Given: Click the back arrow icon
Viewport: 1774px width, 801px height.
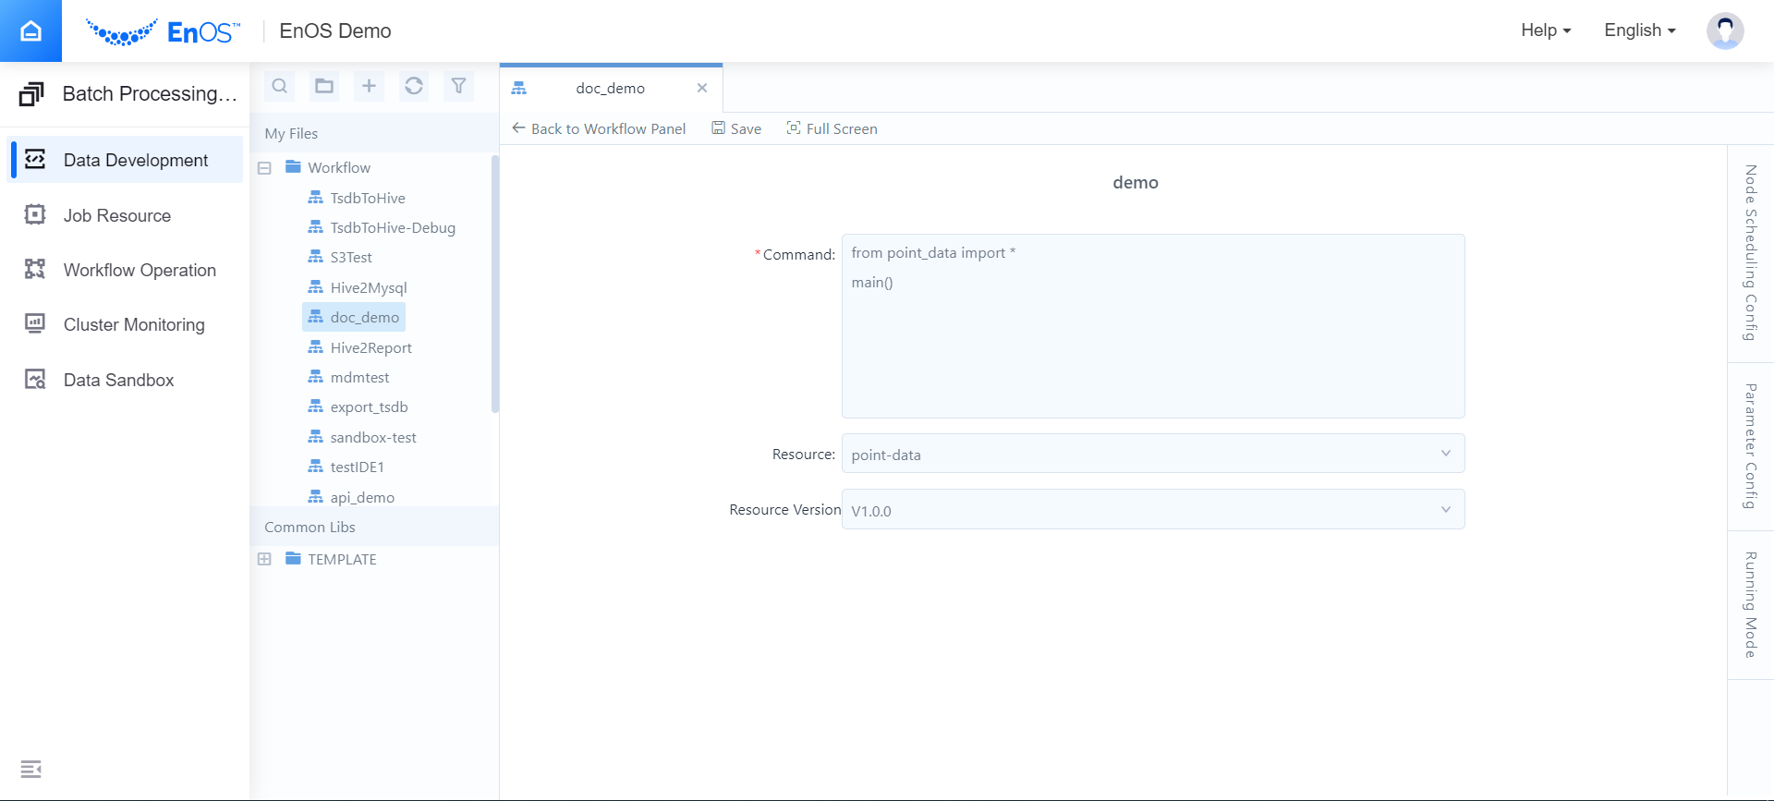Looking at the screenshot, I should pos(518,128).
